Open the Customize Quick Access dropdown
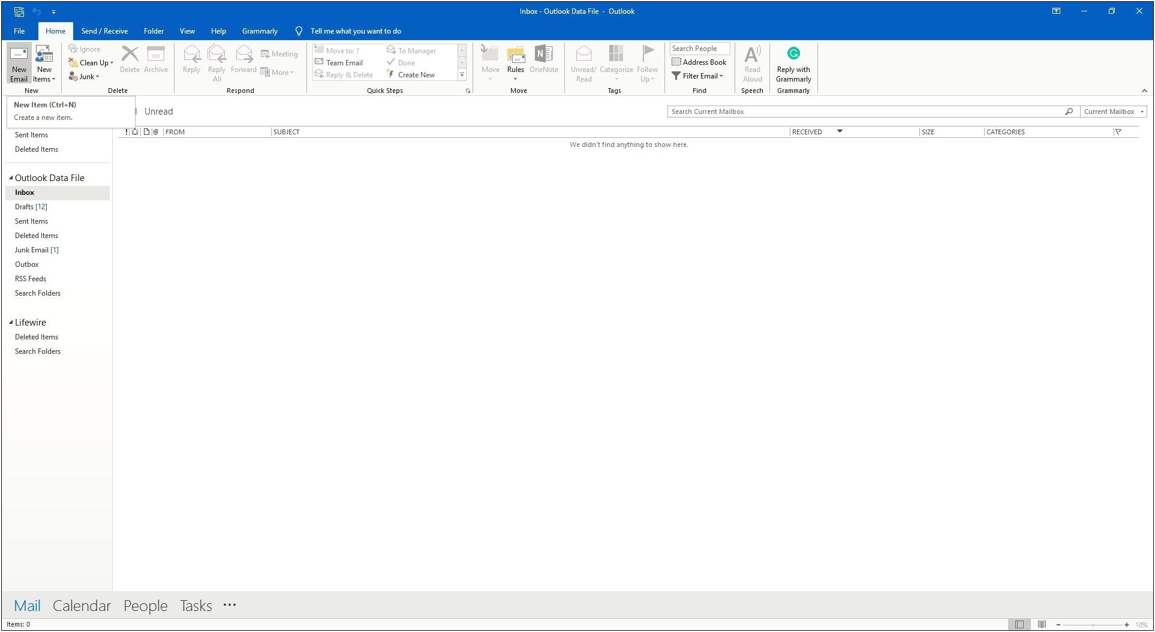This screenshot has width=1155, height=632. [54, 11]
